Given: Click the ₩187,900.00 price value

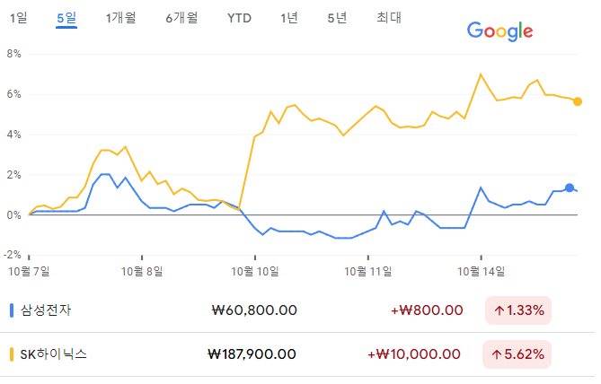Looking at the screenshot, I should 252,354.
